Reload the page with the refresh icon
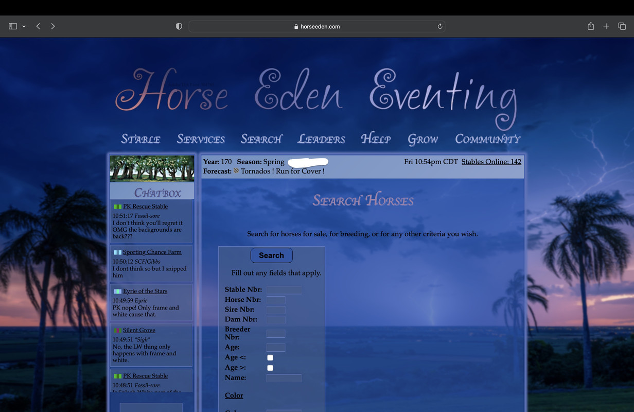The image size is (634, 412). (x=439, y=26)
